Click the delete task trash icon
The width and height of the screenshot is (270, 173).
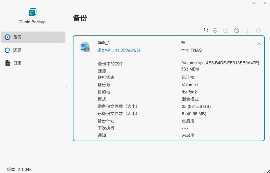[247, 30]
